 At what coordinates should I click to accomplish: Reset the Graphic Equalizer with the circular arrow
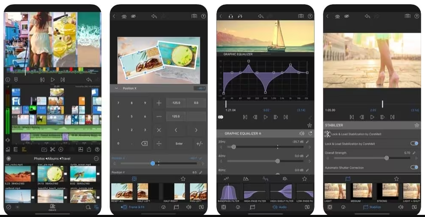pos(310,133)
